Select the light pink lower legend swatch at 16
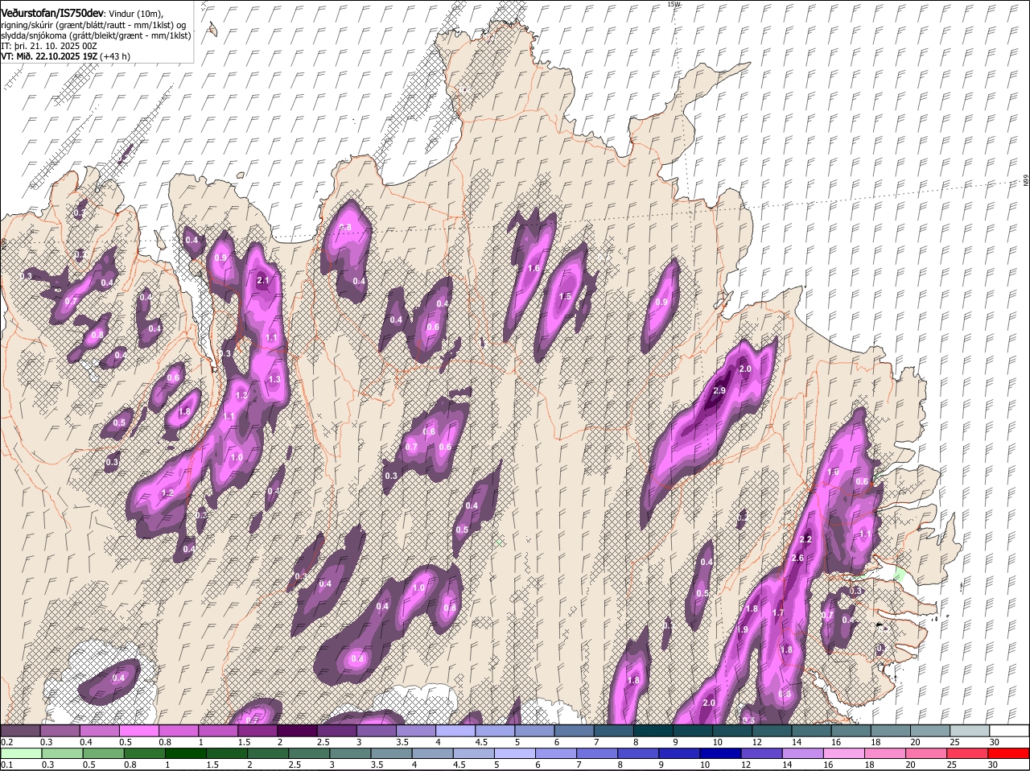This screenshot has height=771, width=1030. (844, 754)
